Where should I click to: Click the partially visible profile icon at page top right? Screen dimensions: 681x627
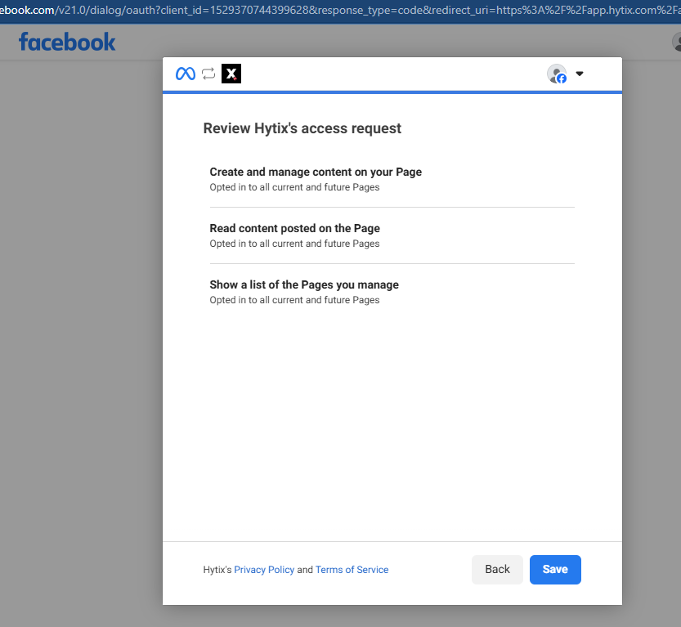pyautogui.click(x=677, y=43)
